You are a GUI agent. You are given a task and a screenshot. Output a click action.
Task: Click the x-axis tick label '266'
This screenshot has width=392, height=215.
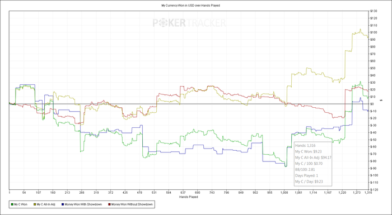[x=82, y=193]
